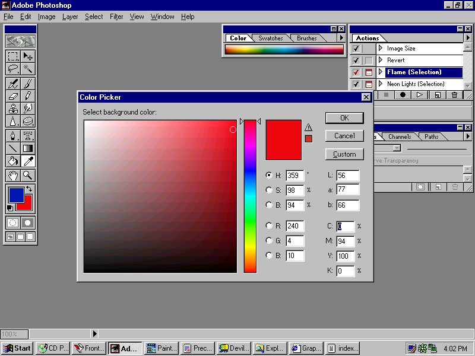This screenshot has width=475, height=356.
Task: Select the Lasso tool
Action: [12, 69]
